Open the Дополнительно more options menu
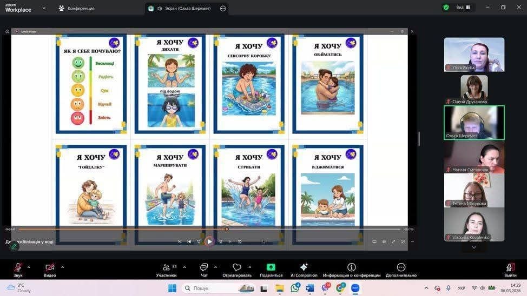The image size is (527, 296). point(401,268)
